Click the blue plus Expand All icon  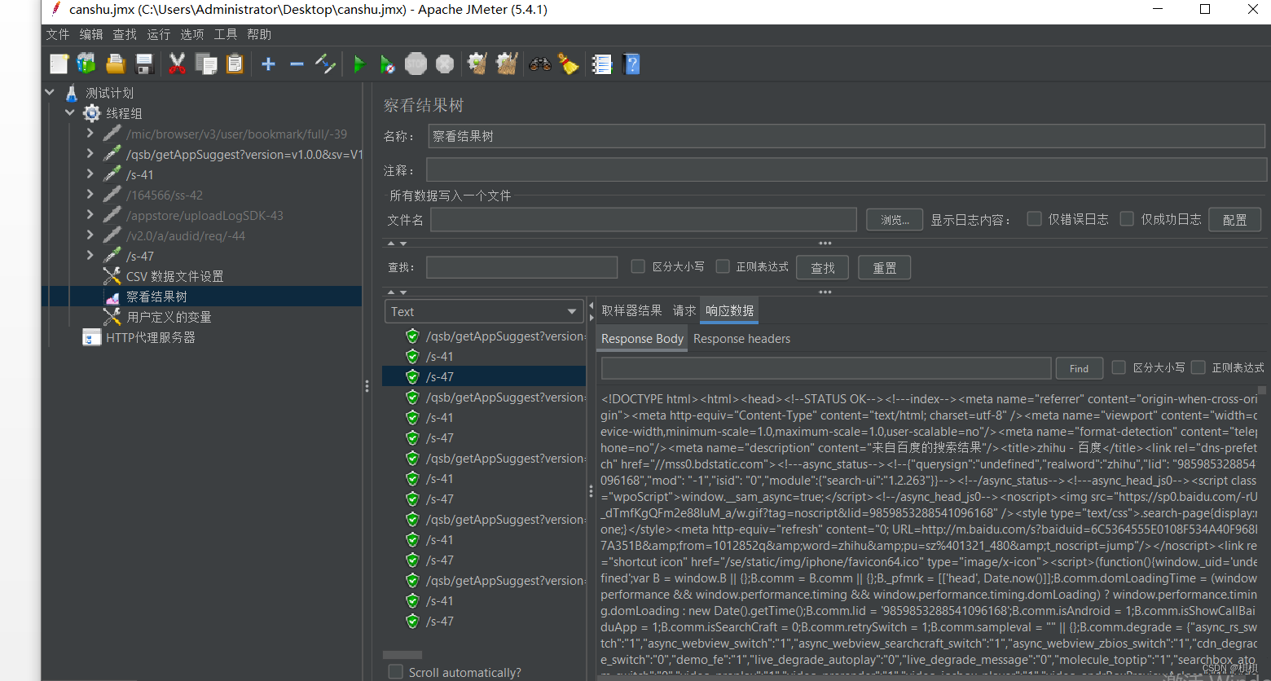(x=268, y=64)
